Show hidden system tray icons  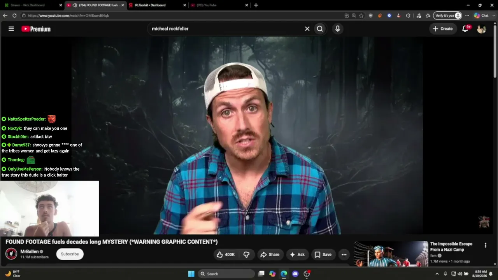(x=437, y=274)
